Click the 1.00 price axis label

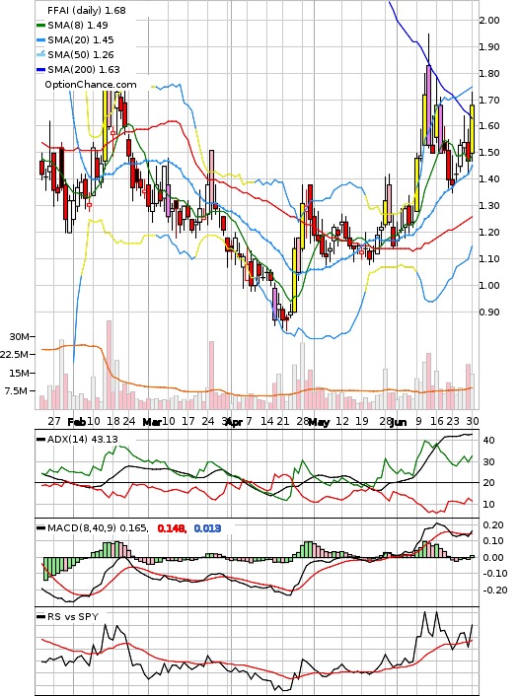489,286
